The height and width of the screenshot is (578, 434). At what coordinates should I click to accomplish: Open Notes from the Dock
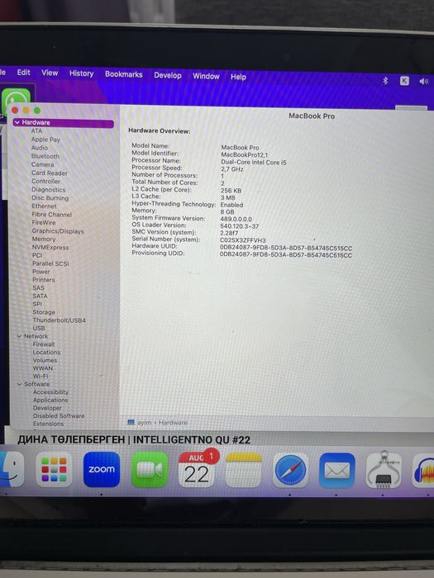point(244,470)
